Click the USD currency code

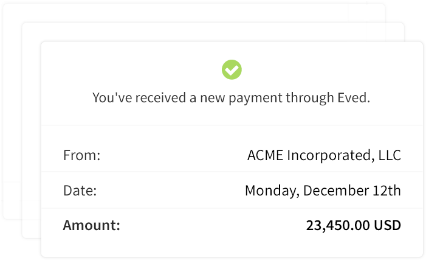(387, 225)
